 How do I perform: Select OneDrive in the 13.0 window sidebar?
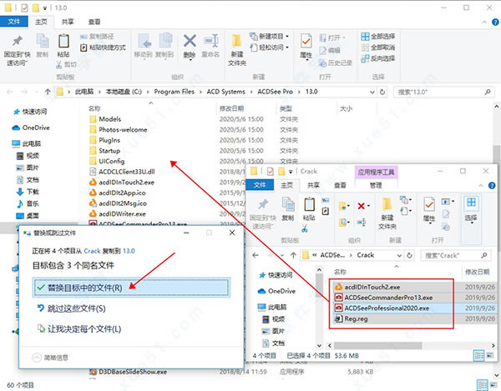click(x=31, y=128)
